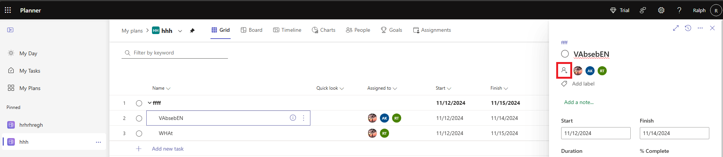723x157 pixels.
Task: Switch to the Assignments tab
Action: 432,30
